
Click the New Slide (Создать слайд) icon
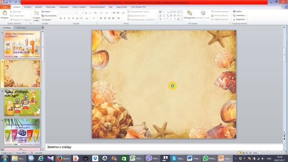point(36,13)
